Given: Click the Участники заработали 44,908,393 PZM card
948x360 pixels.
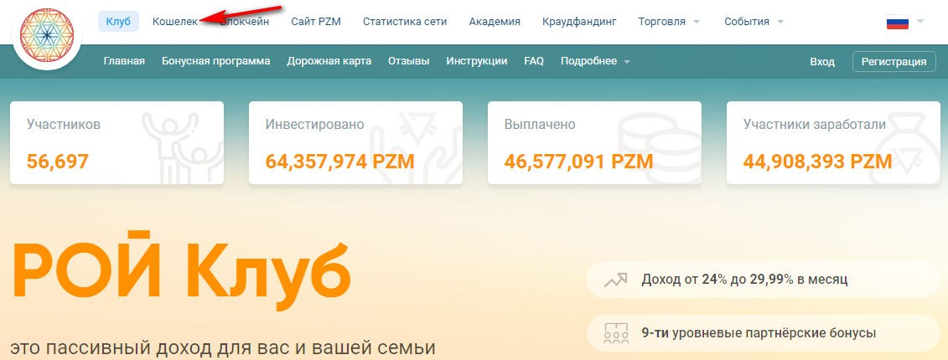Looking at the screenshot, I should (x=833, y=142).
